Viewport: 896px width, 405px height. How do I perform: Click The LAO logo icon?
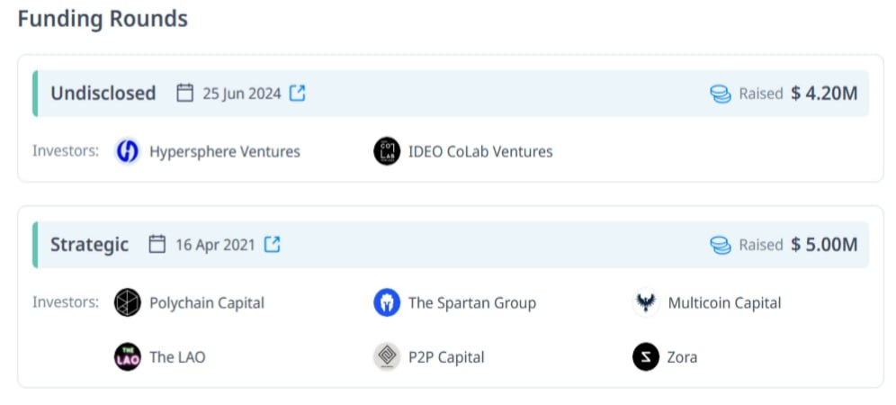[x=128, y=357]
